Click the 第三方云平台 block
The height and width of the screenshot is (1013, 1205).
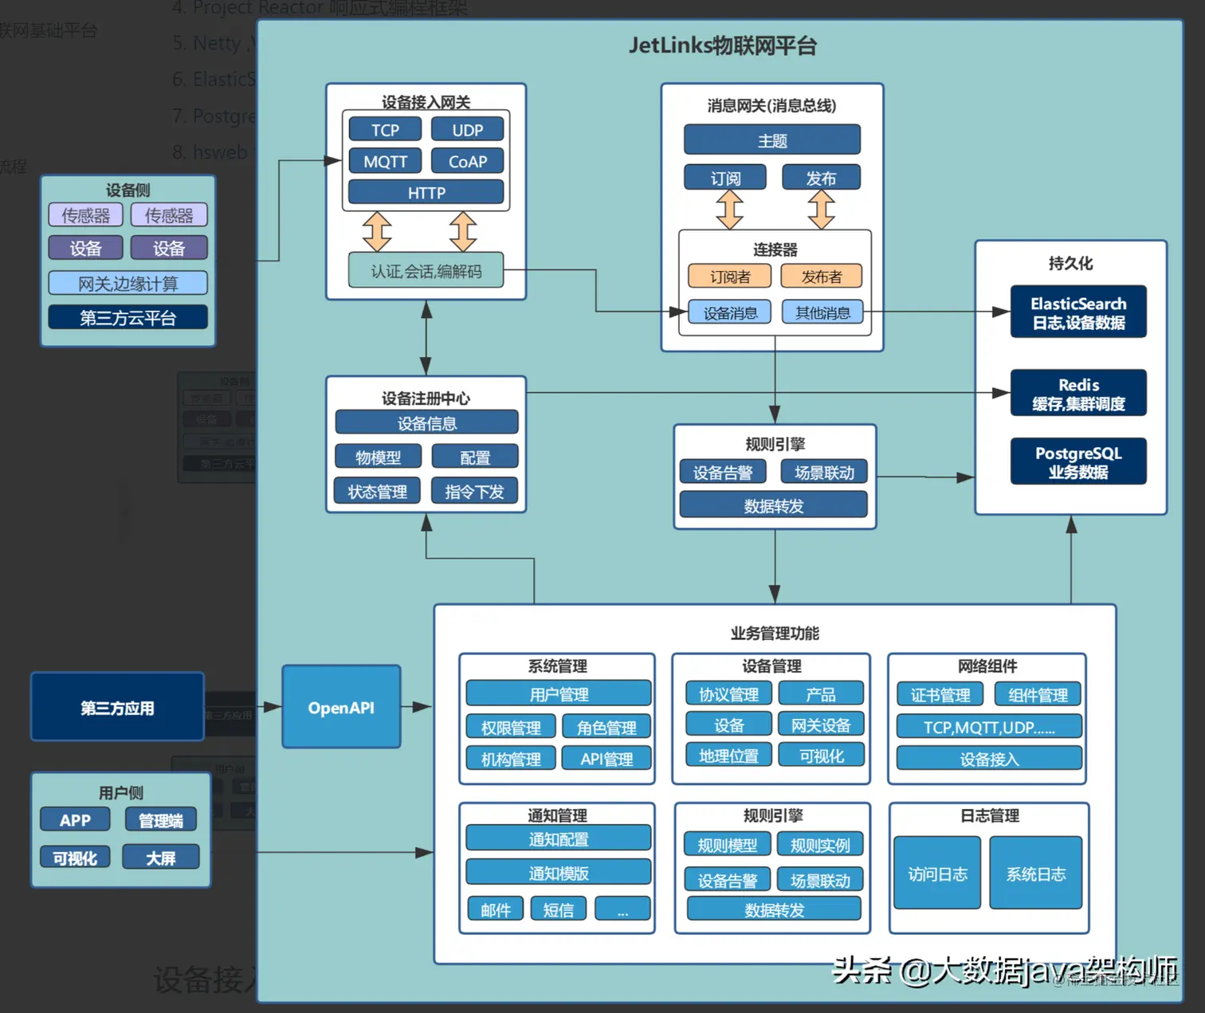point(128,318)
